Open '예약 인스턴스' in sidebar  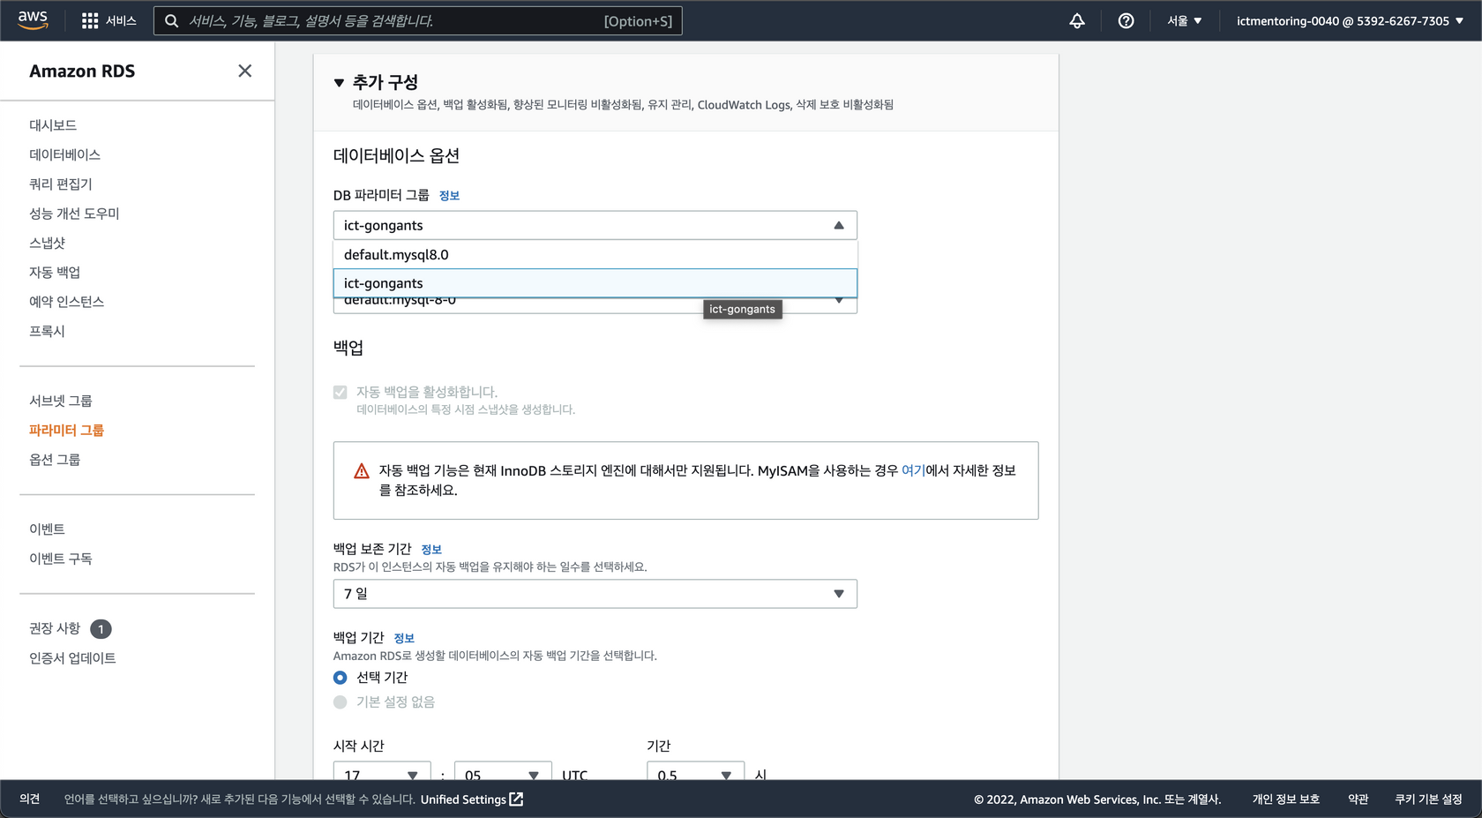coord(66,302)
